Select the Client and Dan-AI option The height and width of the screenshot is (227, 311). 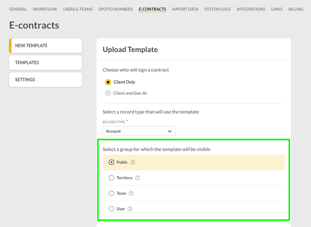point(108,93)
